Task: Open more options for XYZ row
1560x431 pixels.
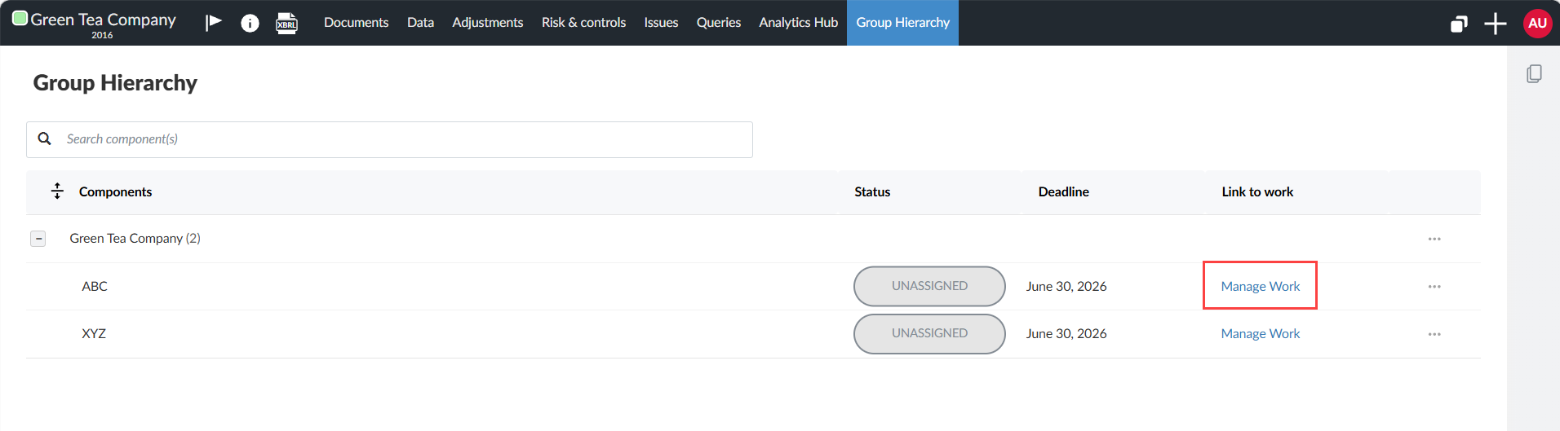Action: click(x=1434, y=334)
